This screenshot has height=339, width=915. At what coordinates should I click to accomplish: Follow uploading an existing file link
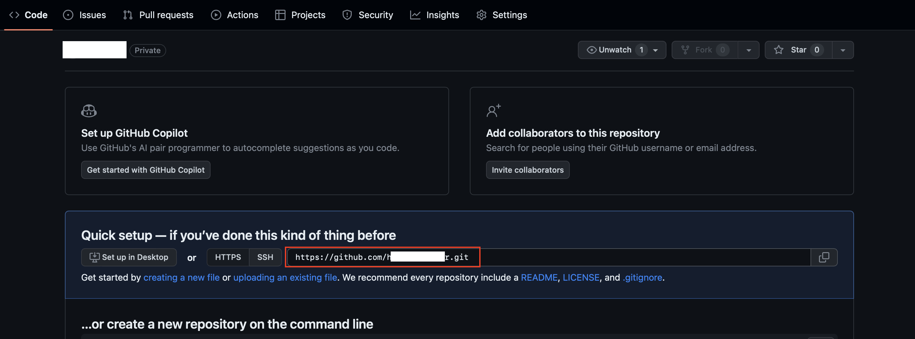pyautogui.click(x=285, y=278)
